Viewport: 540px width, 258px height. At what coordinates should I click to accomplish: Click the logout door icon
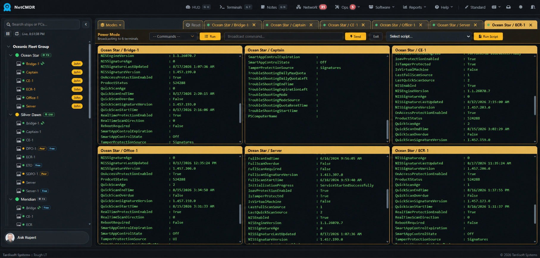click(533, 7)
